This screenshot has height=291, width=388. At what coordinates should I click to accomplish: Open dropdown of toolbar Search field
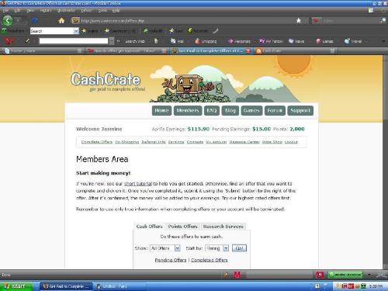(x=76, y=31)
